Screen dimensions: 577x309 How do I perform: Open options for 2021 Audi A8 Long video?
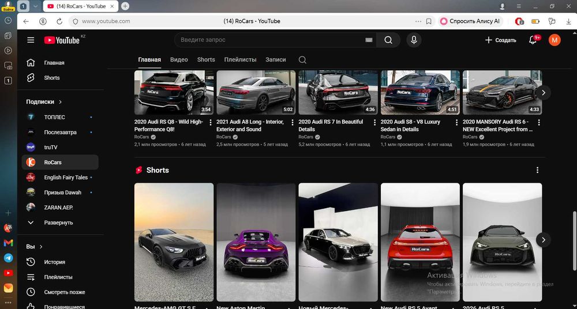click(x=293, y=122)
